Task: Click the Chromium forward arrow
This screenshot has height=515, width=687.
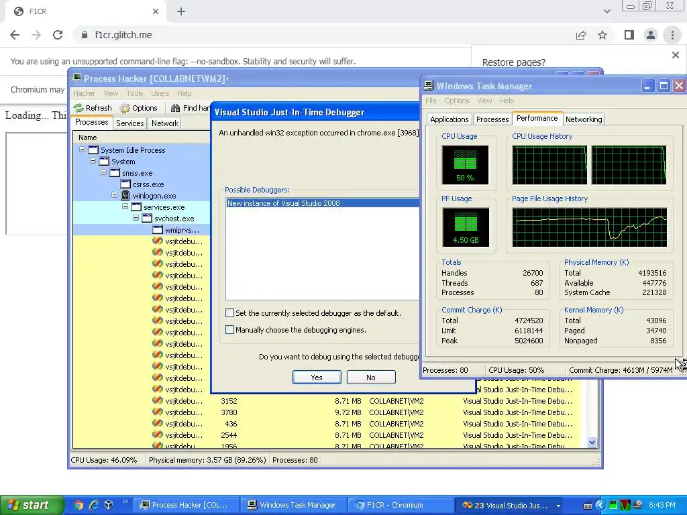Action: coord(36,35)
